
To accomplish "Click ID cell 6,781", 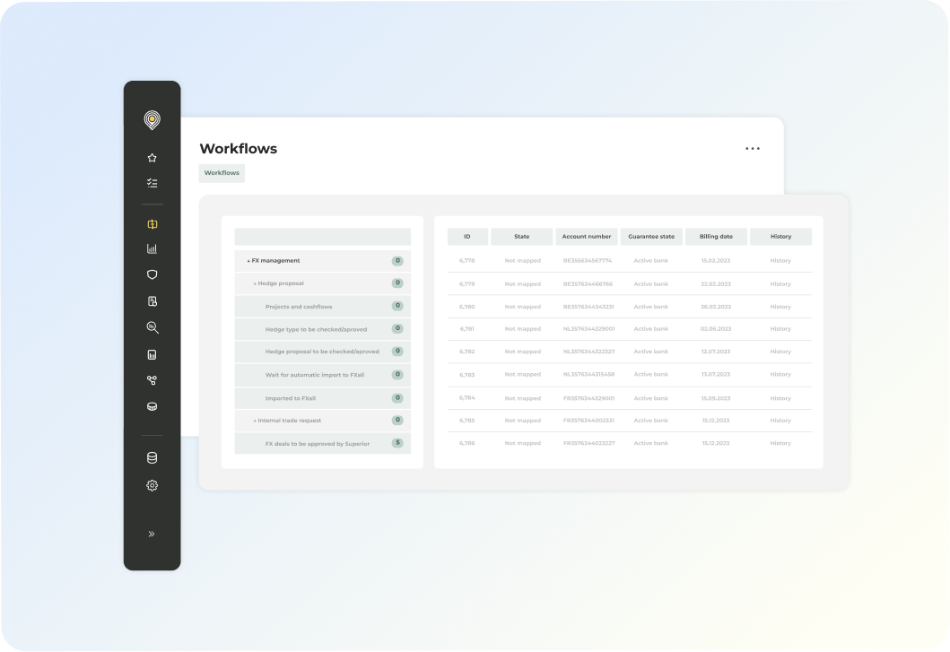I will (x=467, y=329).
